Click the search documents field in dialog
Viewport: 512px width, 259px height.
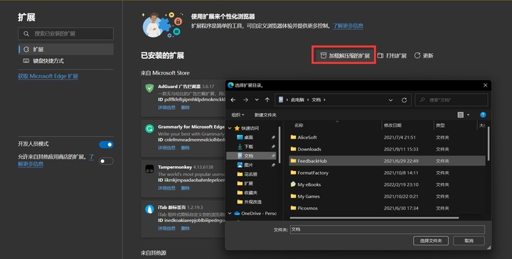coord(452,100)
